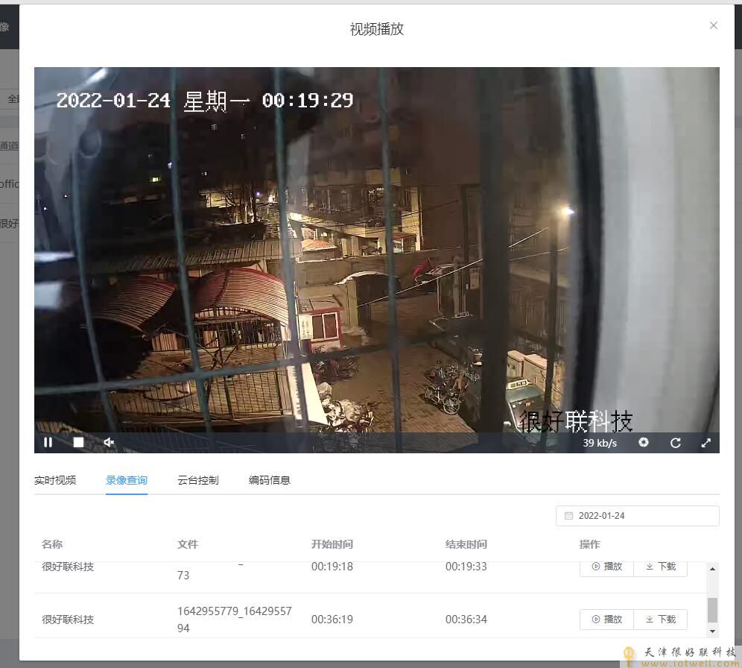This screenshot has width=742, height=668.
Task: Play the recording starting at 00:36:19
Action: (606, 620)
